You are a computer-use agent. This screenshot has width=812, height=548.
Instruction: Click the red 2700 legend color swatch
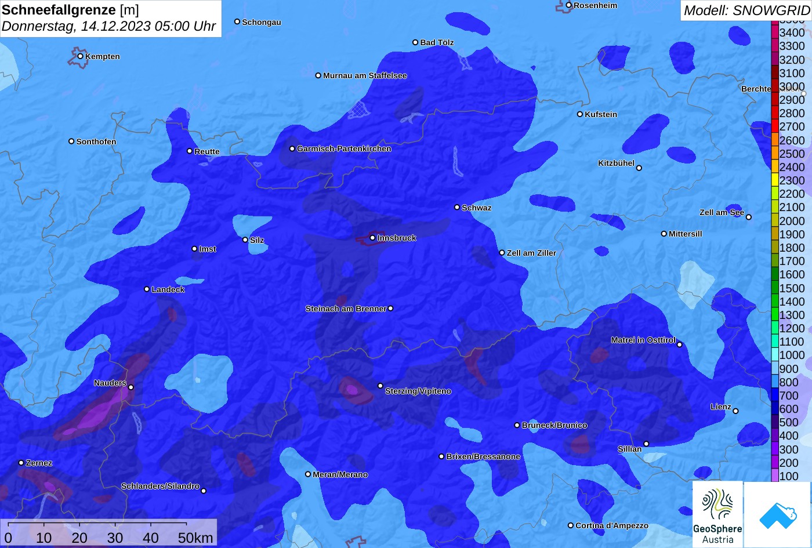point(775,126)
